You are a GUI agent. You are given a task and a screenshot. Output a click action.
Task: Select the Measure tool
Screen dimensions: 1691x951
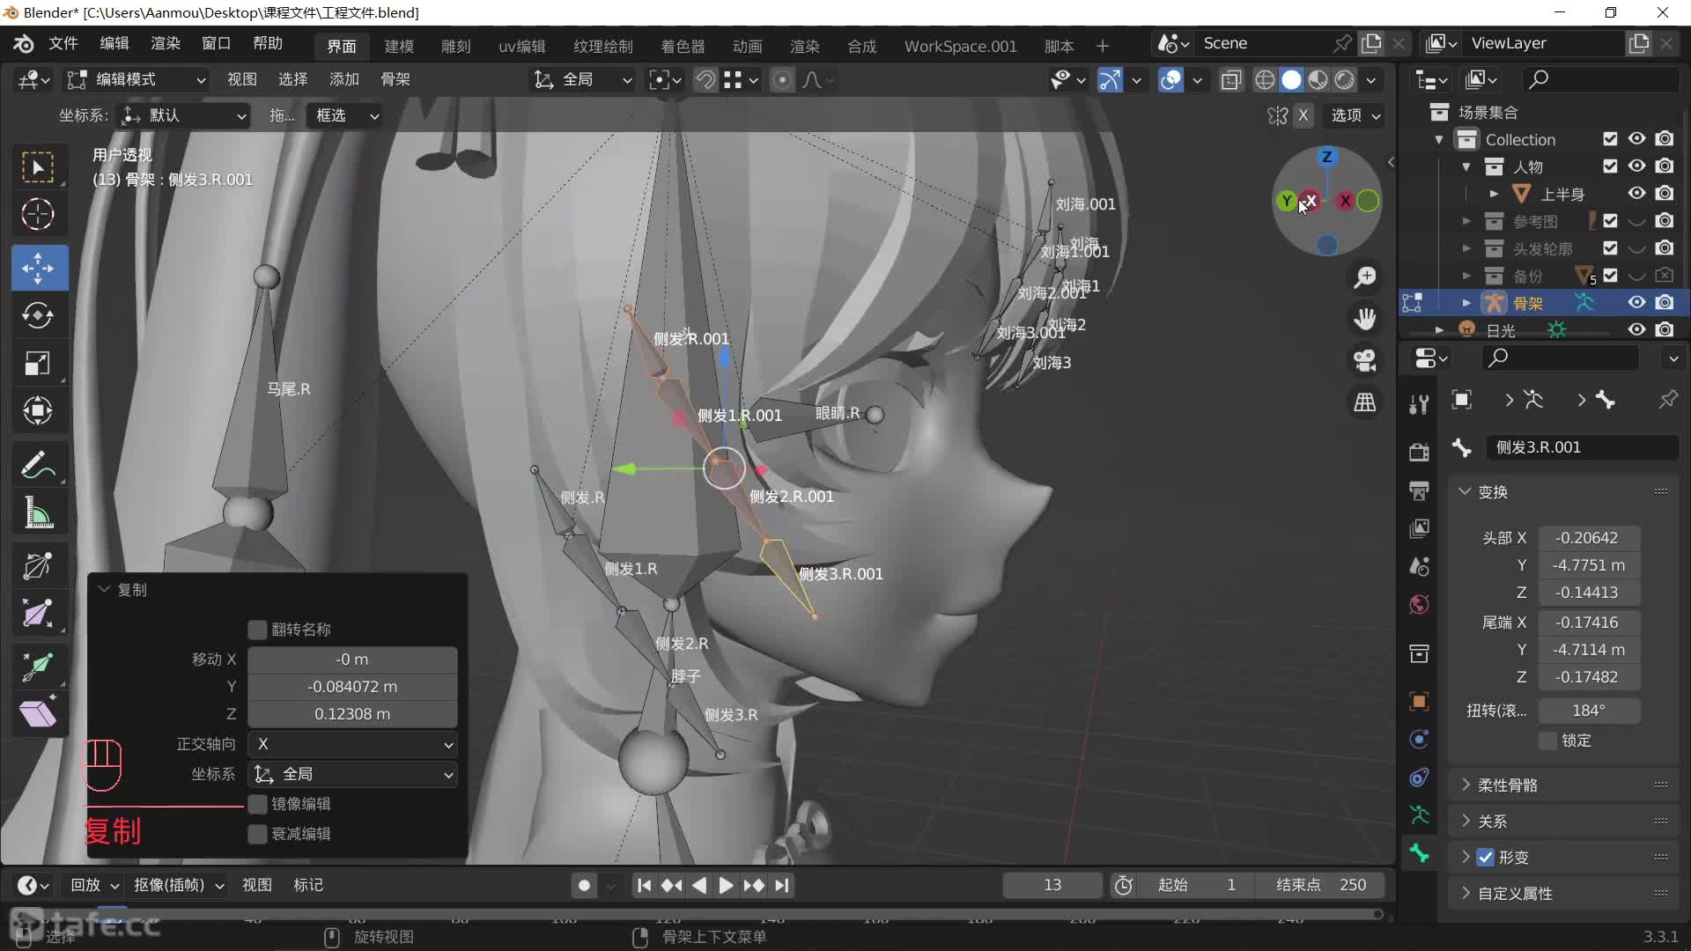coord(38,512)
